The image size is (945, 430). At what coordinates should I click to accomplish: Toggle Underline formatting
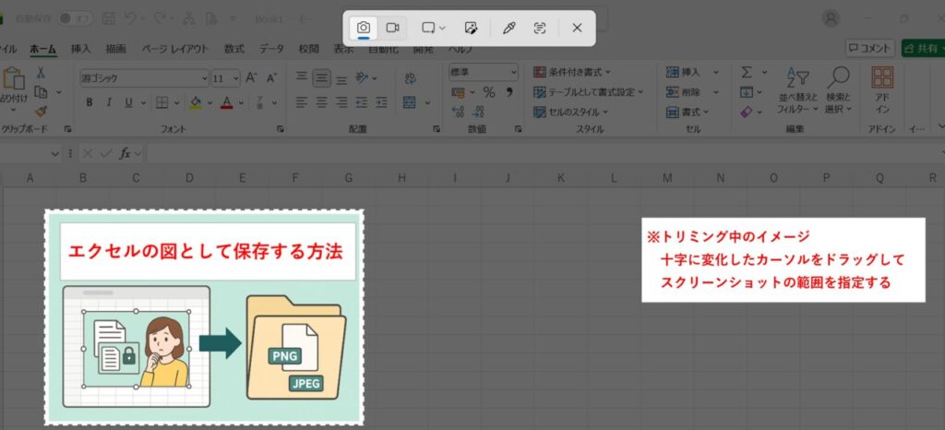pyautogui.click(x=127, y=102)
